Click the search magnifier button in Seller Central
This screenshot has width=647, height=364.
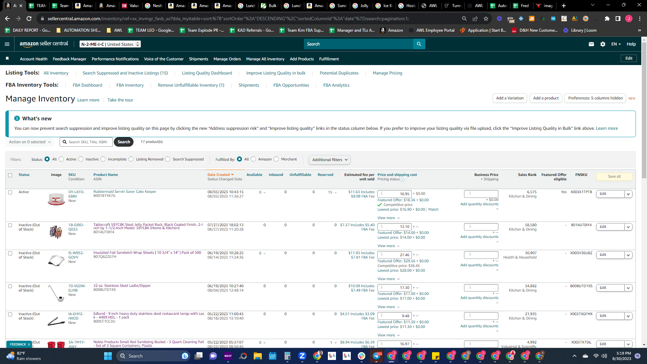(419, 44)
